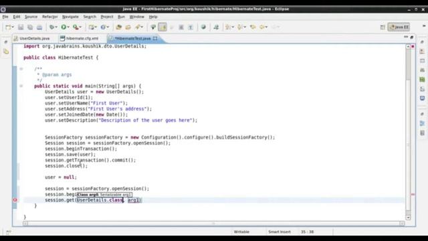Open dropdown arrow beside New icon
Image resolution: width=428 pixels, height=241 pixels.
pyautogui.click(x=13, y=27)
